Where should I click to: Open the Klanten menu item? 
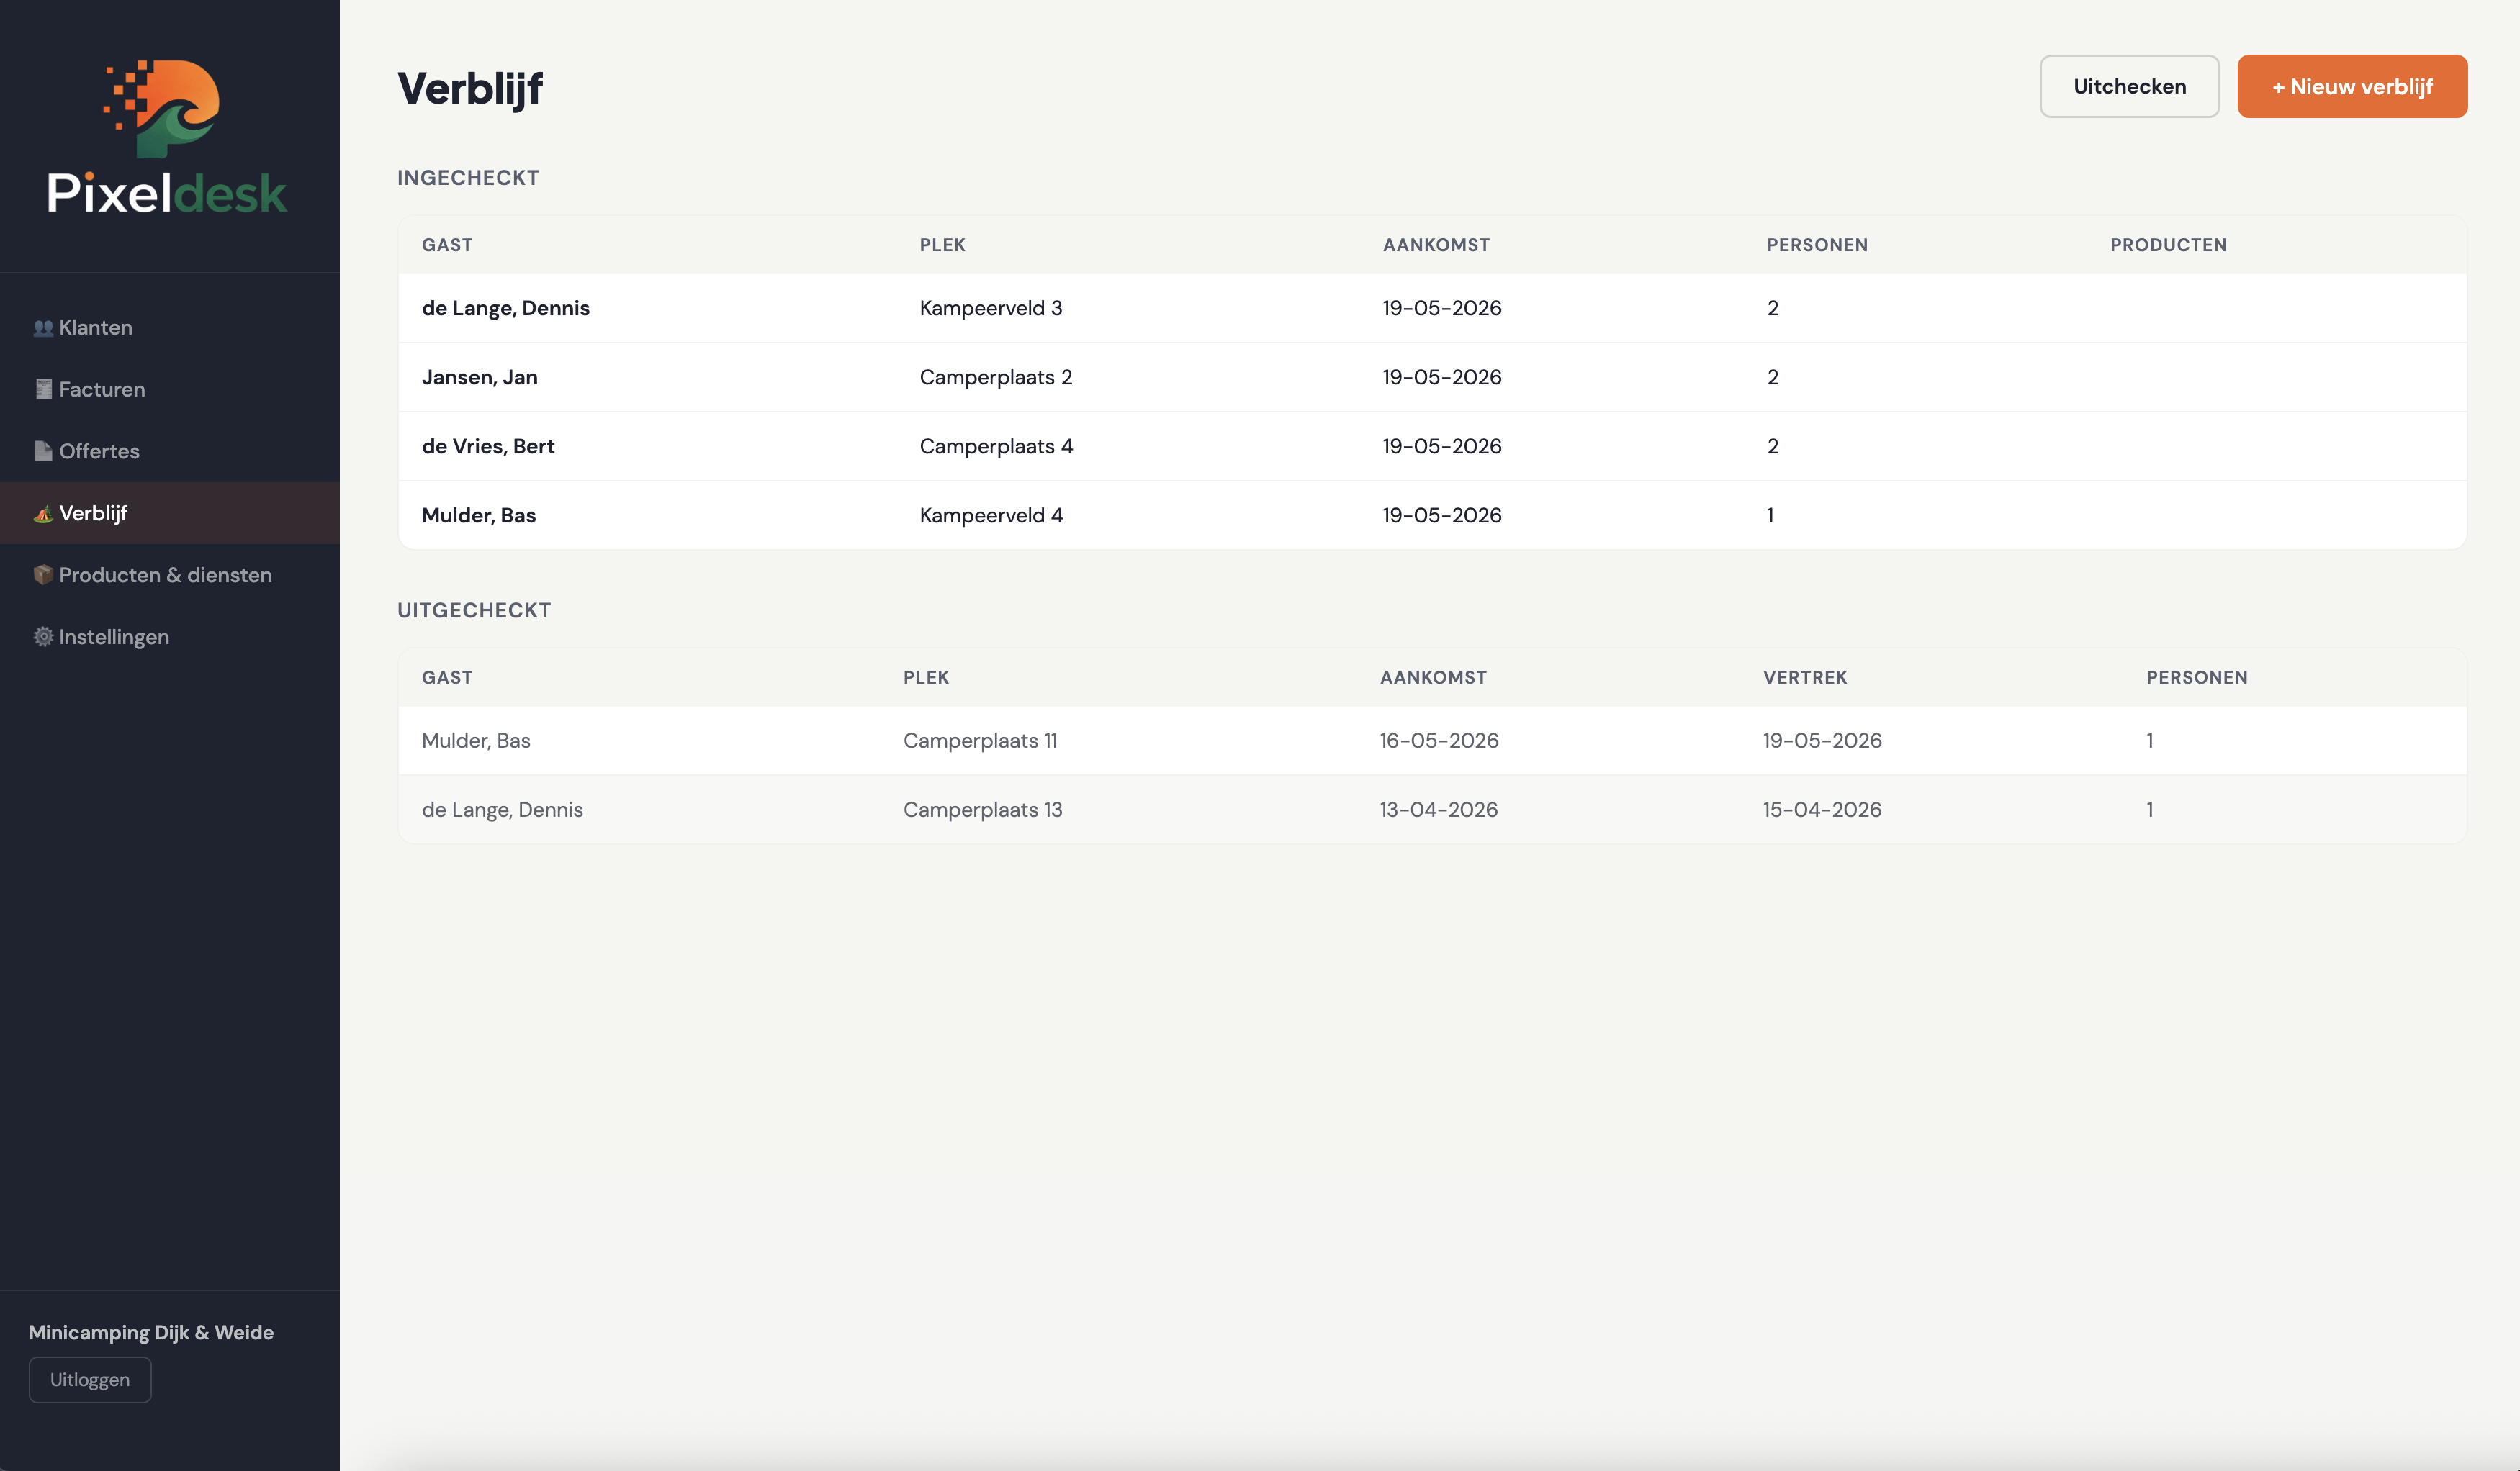(170, 327)
